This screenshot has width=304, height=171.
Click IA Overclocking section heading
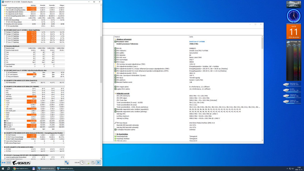[122, 134]
